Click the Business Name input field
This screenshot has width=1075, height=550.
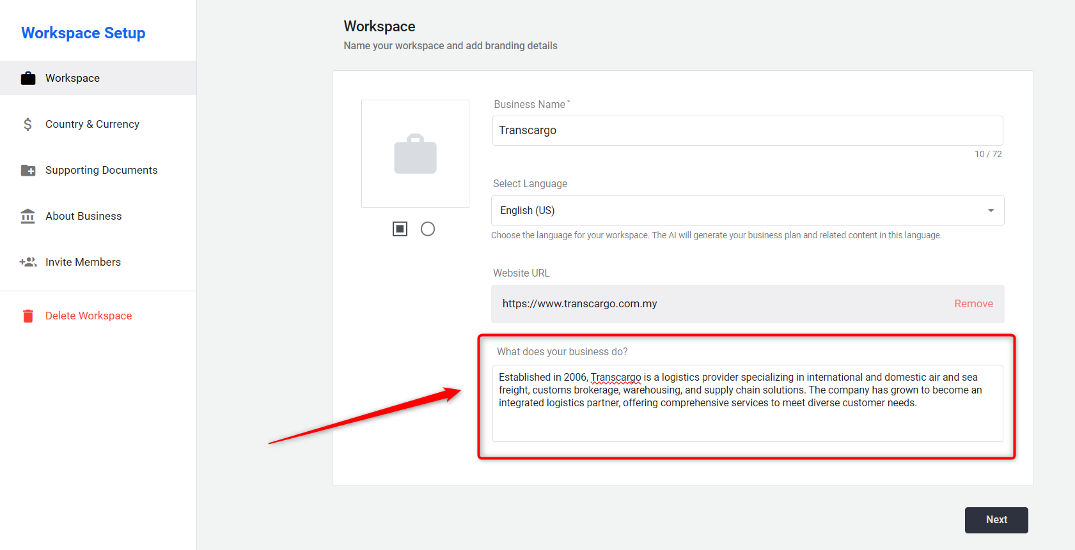coord(748,130)
